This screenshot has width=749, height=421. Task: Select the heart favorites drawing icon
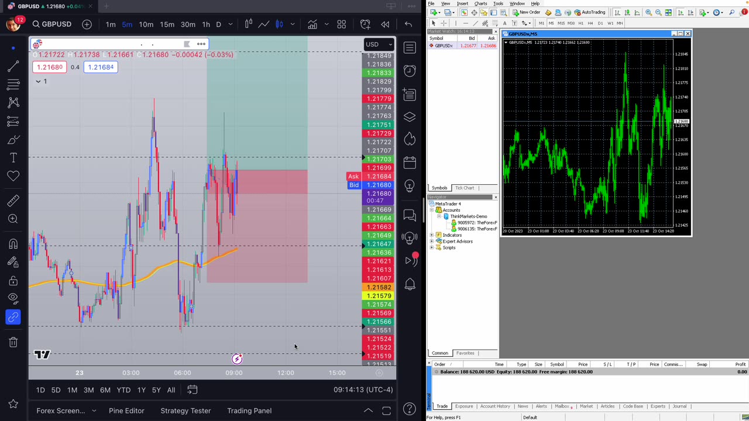pos(13,176)
